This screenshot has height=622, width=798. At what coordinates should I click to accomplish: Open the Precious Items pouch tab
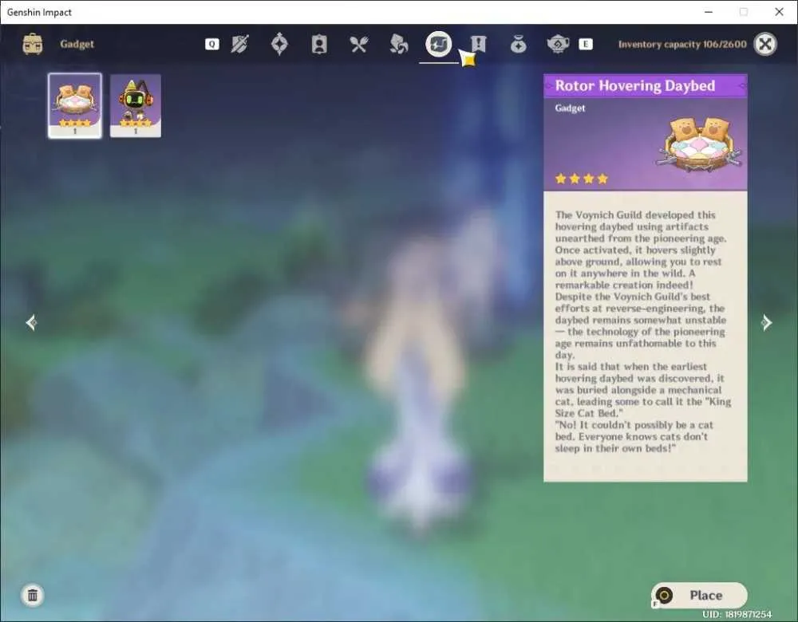pyautogui.click(x=518, y=45)
